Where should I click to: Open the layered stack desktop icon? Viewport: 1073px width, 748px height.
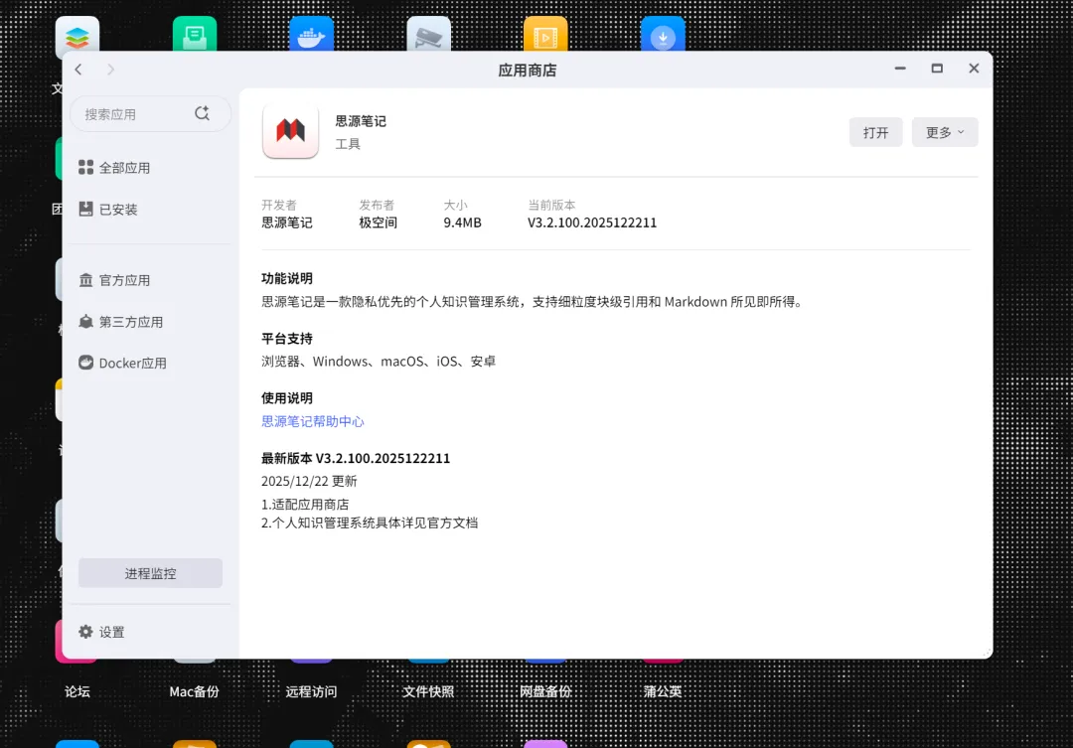(77, 35)
